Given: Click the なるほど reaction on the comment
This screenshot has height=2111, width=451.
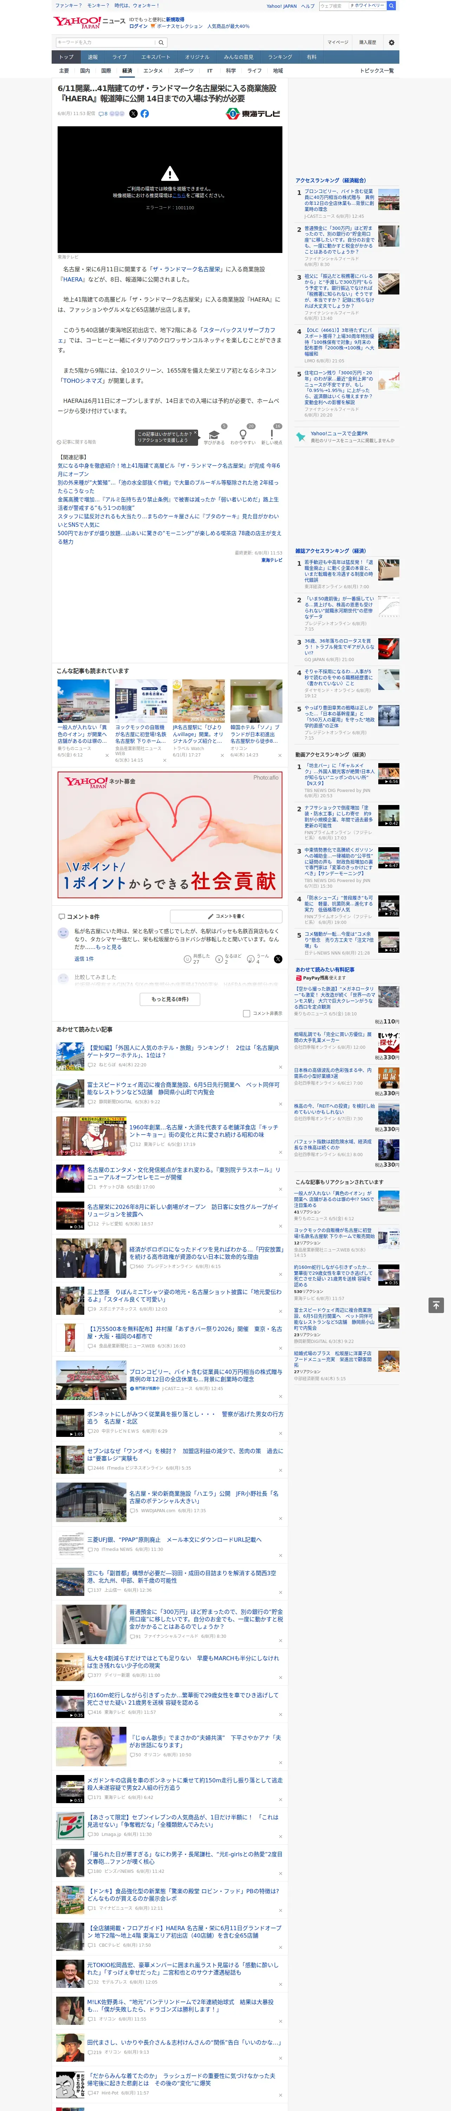Looking at the screenshot, I should [220, 959].
